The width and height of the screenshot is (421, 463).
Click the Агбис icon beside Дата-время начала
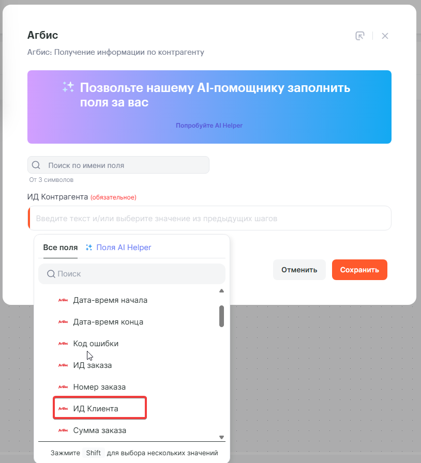[x=63, y=300]
